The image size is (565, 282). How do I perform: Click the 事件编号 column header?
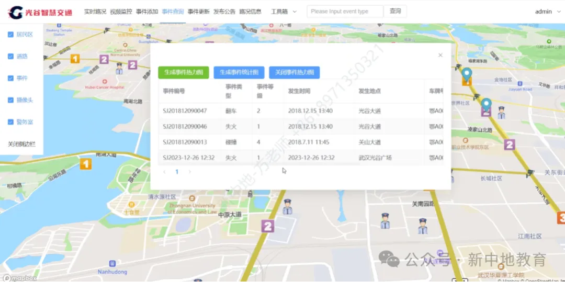[x=174, y=91]
